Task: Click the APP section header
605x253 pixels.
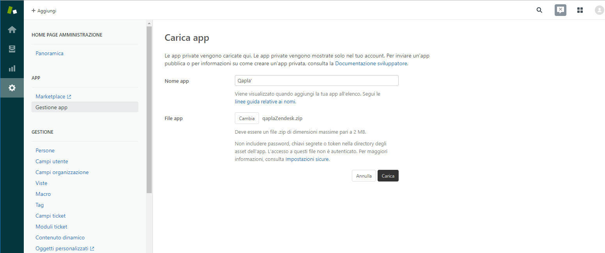Action: click(36, 78)
